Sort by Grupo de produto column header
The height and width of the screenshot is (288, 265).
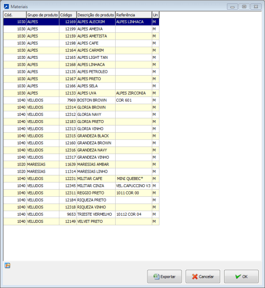tap(43, 15)
